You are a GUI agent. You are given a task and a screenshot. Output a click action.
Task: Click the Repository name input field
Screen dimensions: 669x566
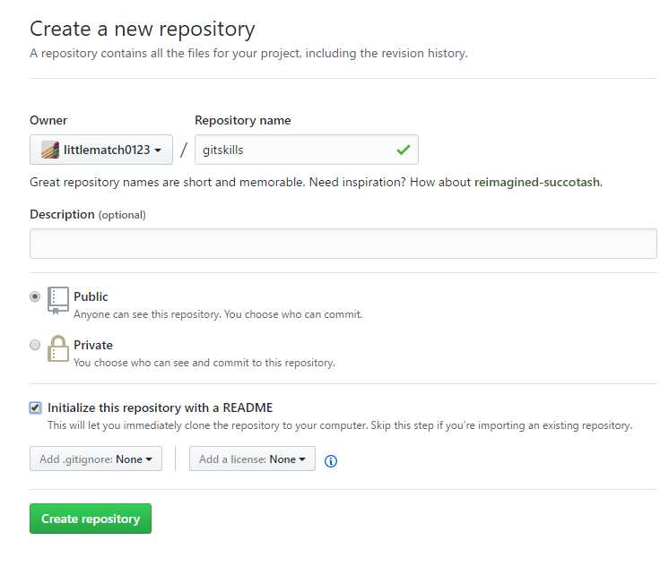click(307, 150)
